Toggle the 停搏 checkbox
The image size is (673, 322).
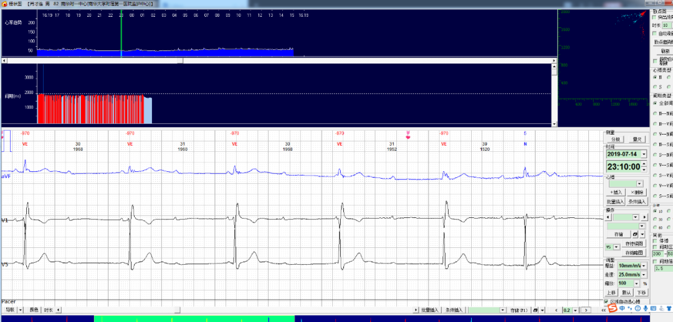(x=655, y=240)
